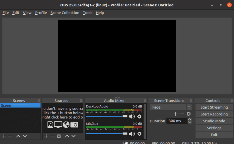Click Start Recording button
The height and width of the screenshot is (144, 234).
click(x=214, y=114)
